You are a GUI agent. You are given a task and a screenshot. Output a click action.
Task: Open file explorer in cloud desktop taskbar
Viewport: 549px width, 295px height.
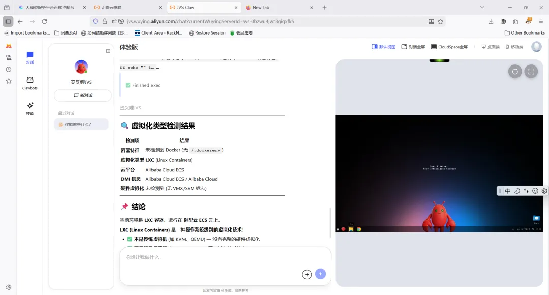[x=351, y=230]
